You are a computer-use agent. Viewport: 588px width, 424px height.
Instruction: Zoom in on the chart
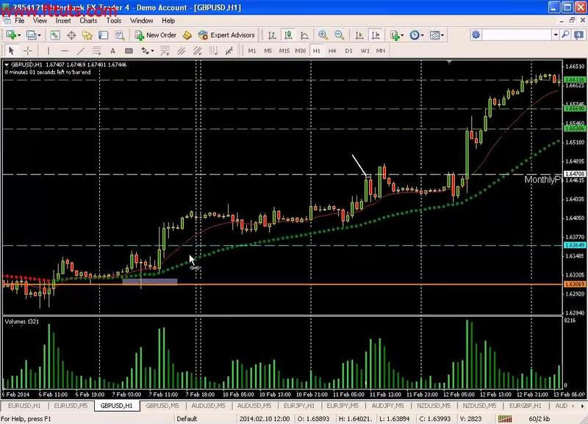pyautogui.click(x=323, y=35)
